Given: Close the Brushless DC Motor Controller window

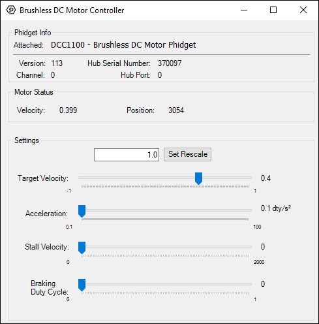Looking at the screenshot, I should tap(303, 10).
